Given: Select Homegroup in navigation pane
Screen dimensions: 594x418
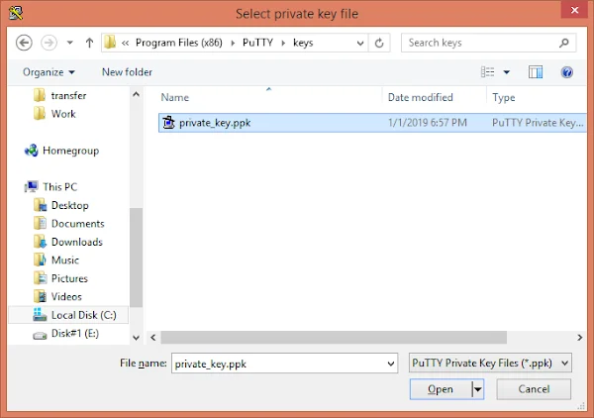Looking at the screenshot, I should 70,151.
